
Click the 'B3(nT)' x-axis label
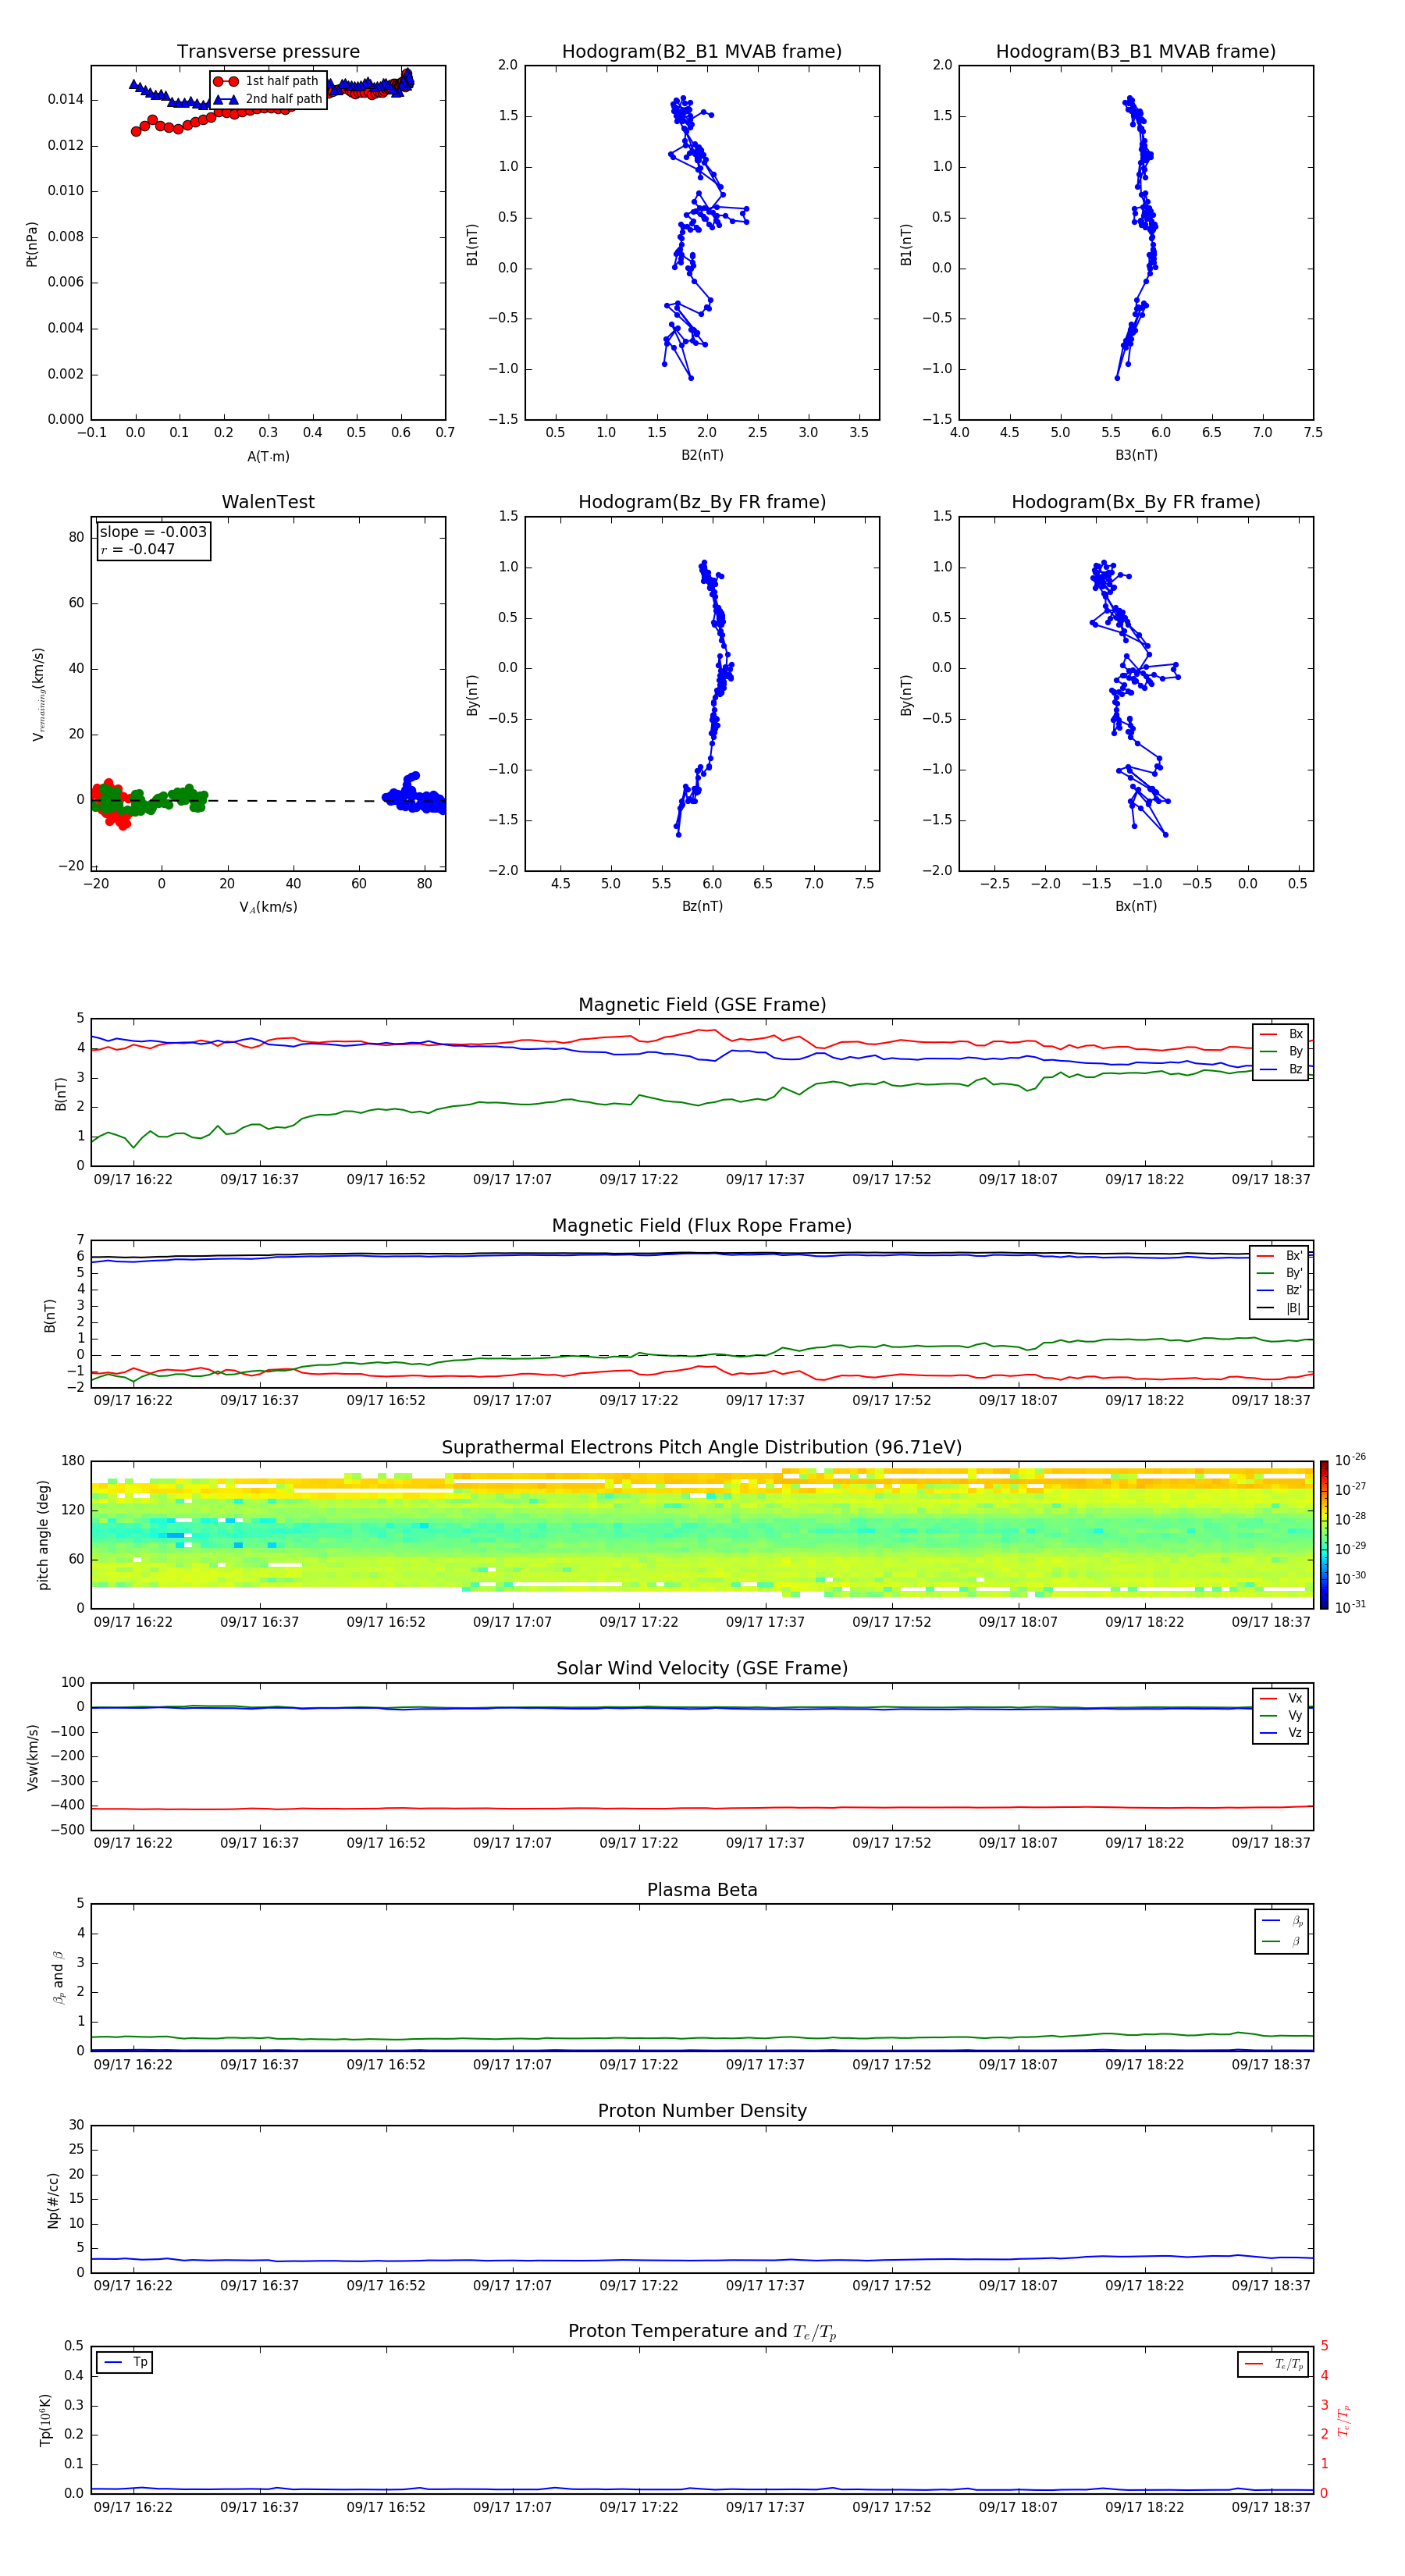click(1136, 455)
